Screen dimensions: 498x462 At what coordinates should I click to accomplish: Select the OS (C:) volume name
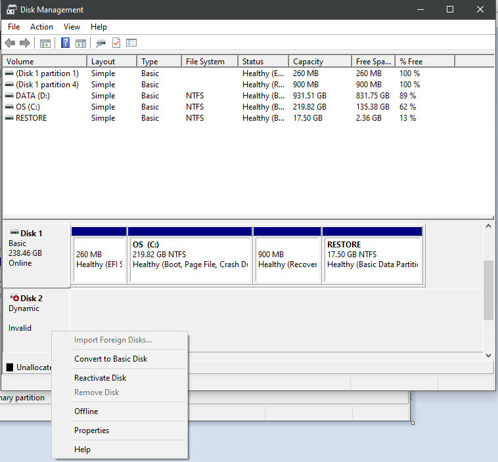(x=28, y=107)
